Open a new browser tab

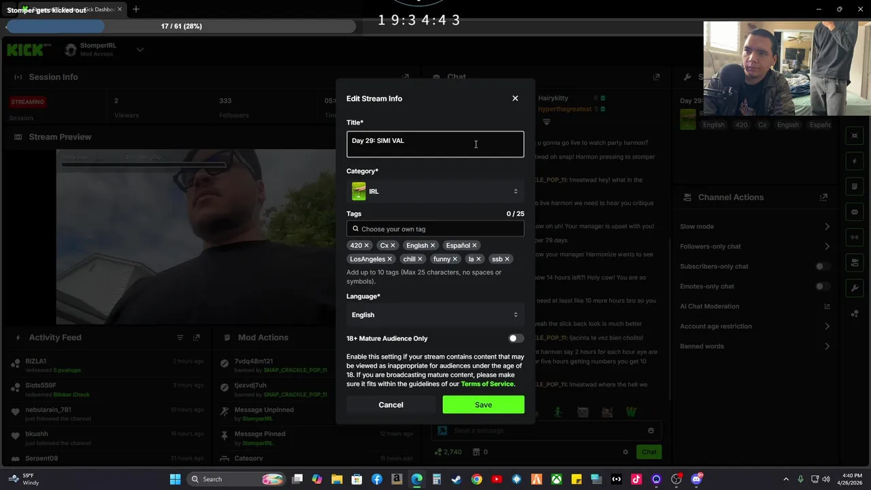136,10
